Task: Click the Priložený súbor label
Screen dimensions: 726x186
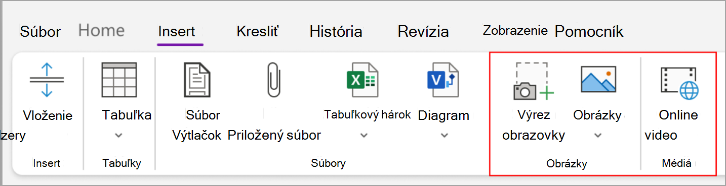Action: pyautogui.click(x=274, y=135)
